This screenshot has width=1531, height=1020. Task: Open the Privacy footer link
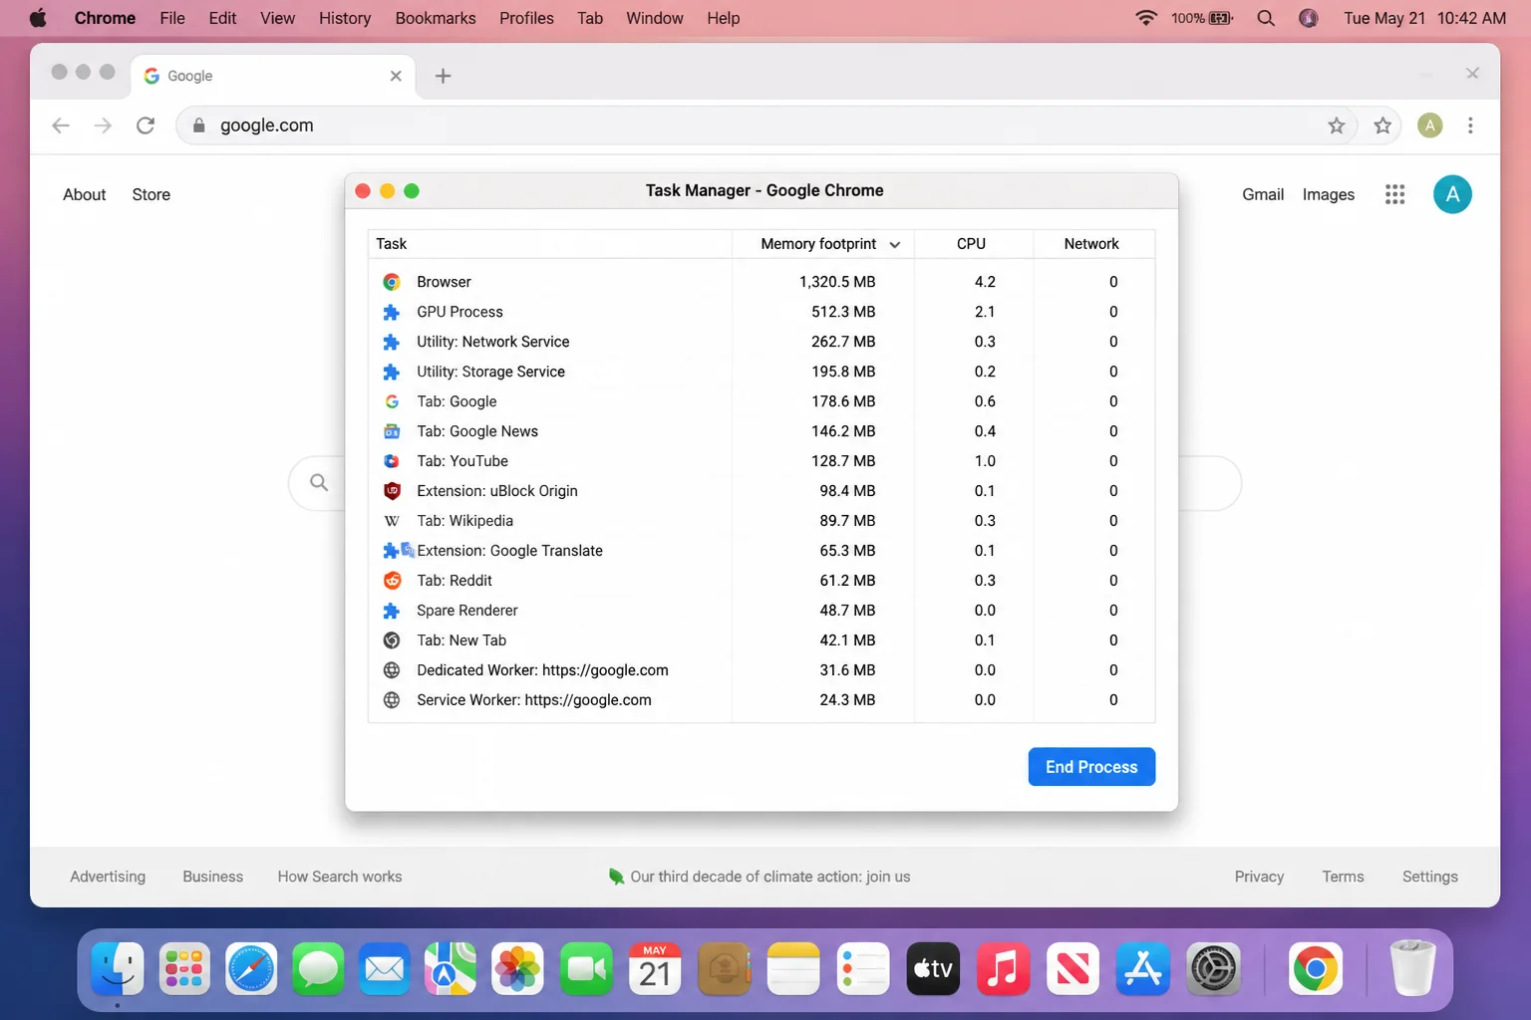point(1259,877)
